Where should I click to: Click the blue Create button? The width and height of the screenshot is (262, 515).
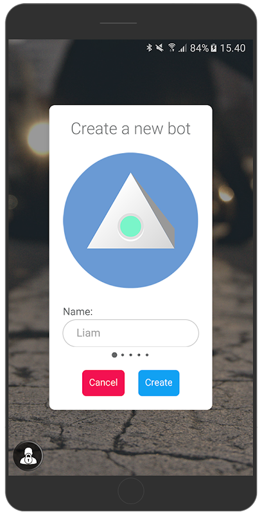point(159,382)
